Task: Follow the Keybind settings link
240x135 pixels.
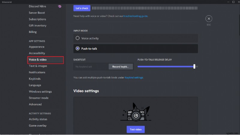Action: 134,78
